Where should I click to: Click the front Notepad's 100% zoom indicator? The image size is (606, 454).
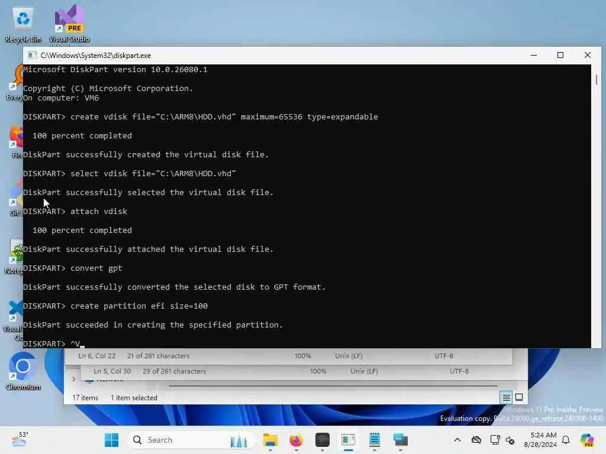coord(302,356)
